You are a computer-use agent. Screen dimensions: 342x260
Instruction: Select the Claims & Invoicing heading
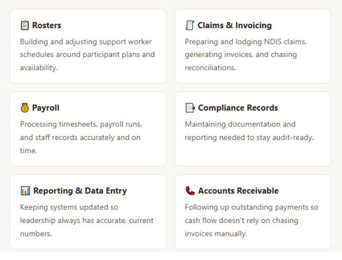pos(234,25)
